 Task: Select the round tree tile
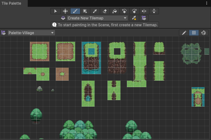[x=36, y=115]
